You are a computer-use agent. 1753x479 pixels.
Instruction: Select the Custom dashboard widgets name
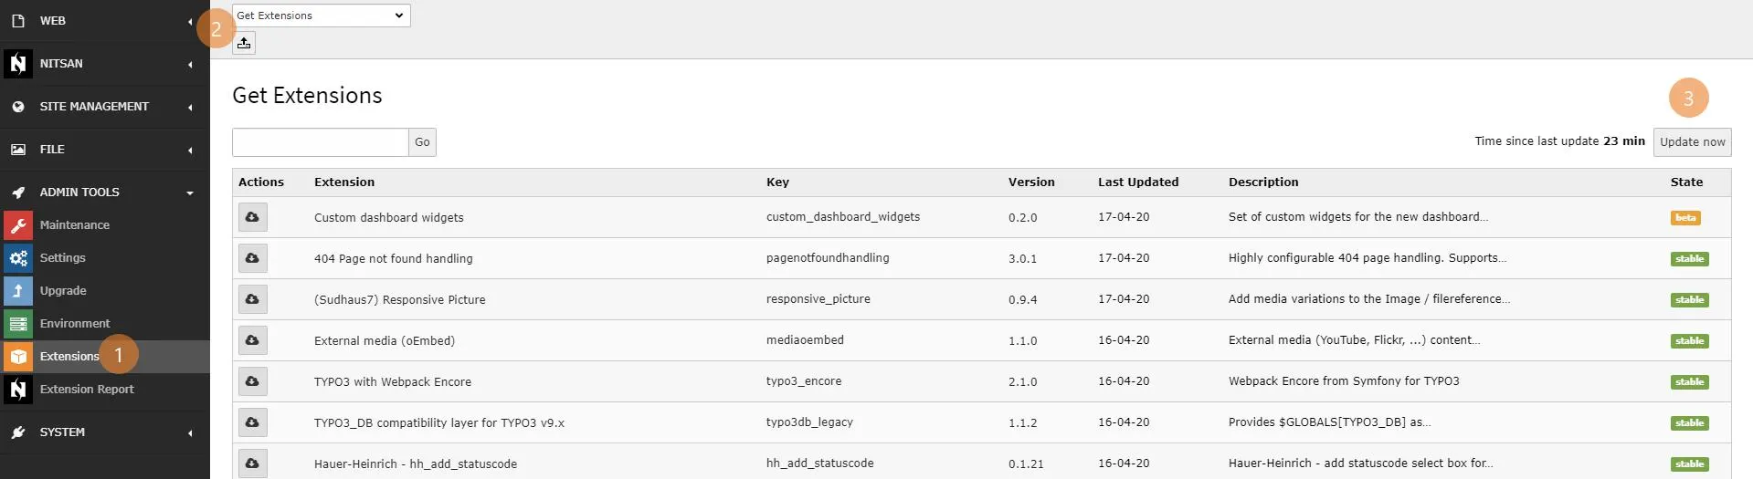coord(389,218)
